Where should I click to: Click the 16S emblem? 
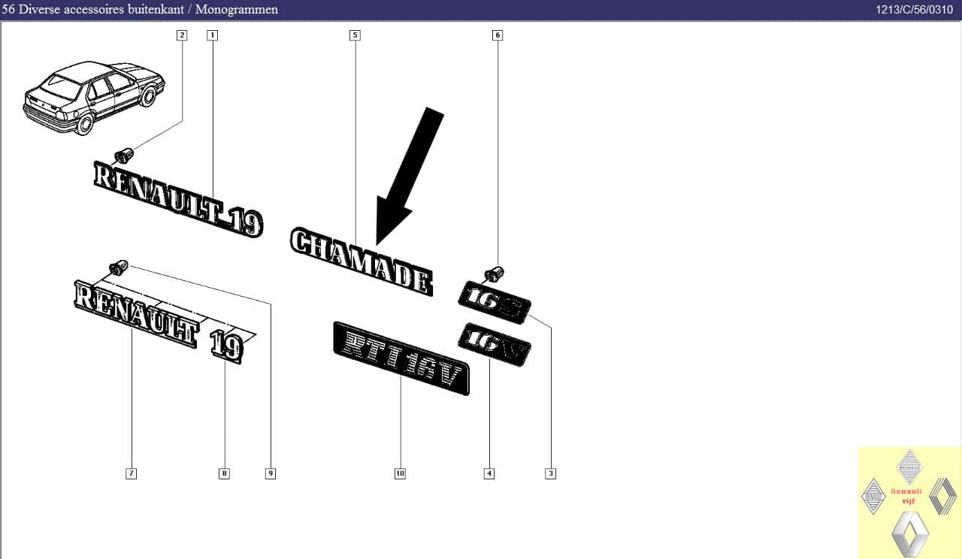pos(494,302)
